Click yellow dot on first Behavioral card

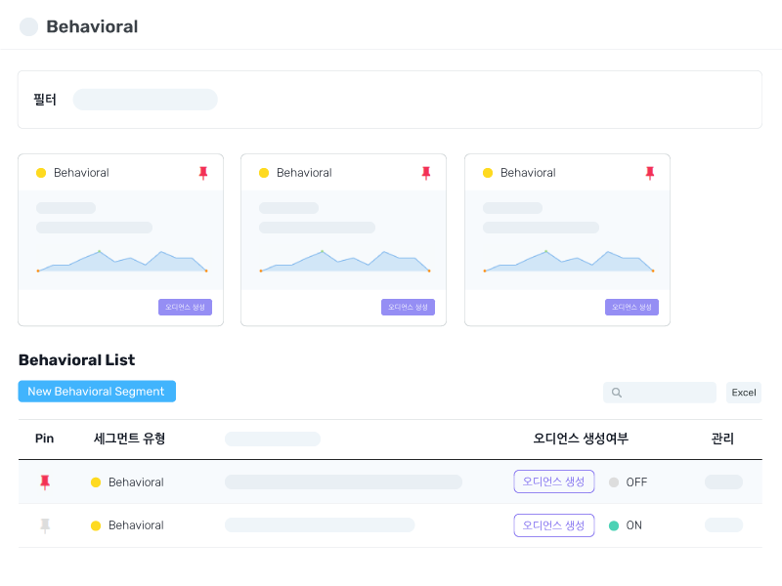pos(41,173)
